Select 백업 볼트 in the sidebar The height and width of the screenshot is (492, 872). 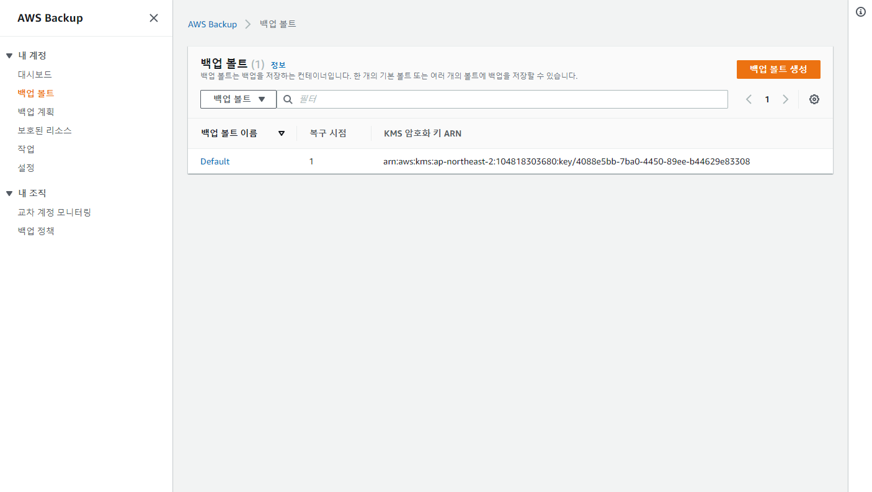tap(36, 93)
